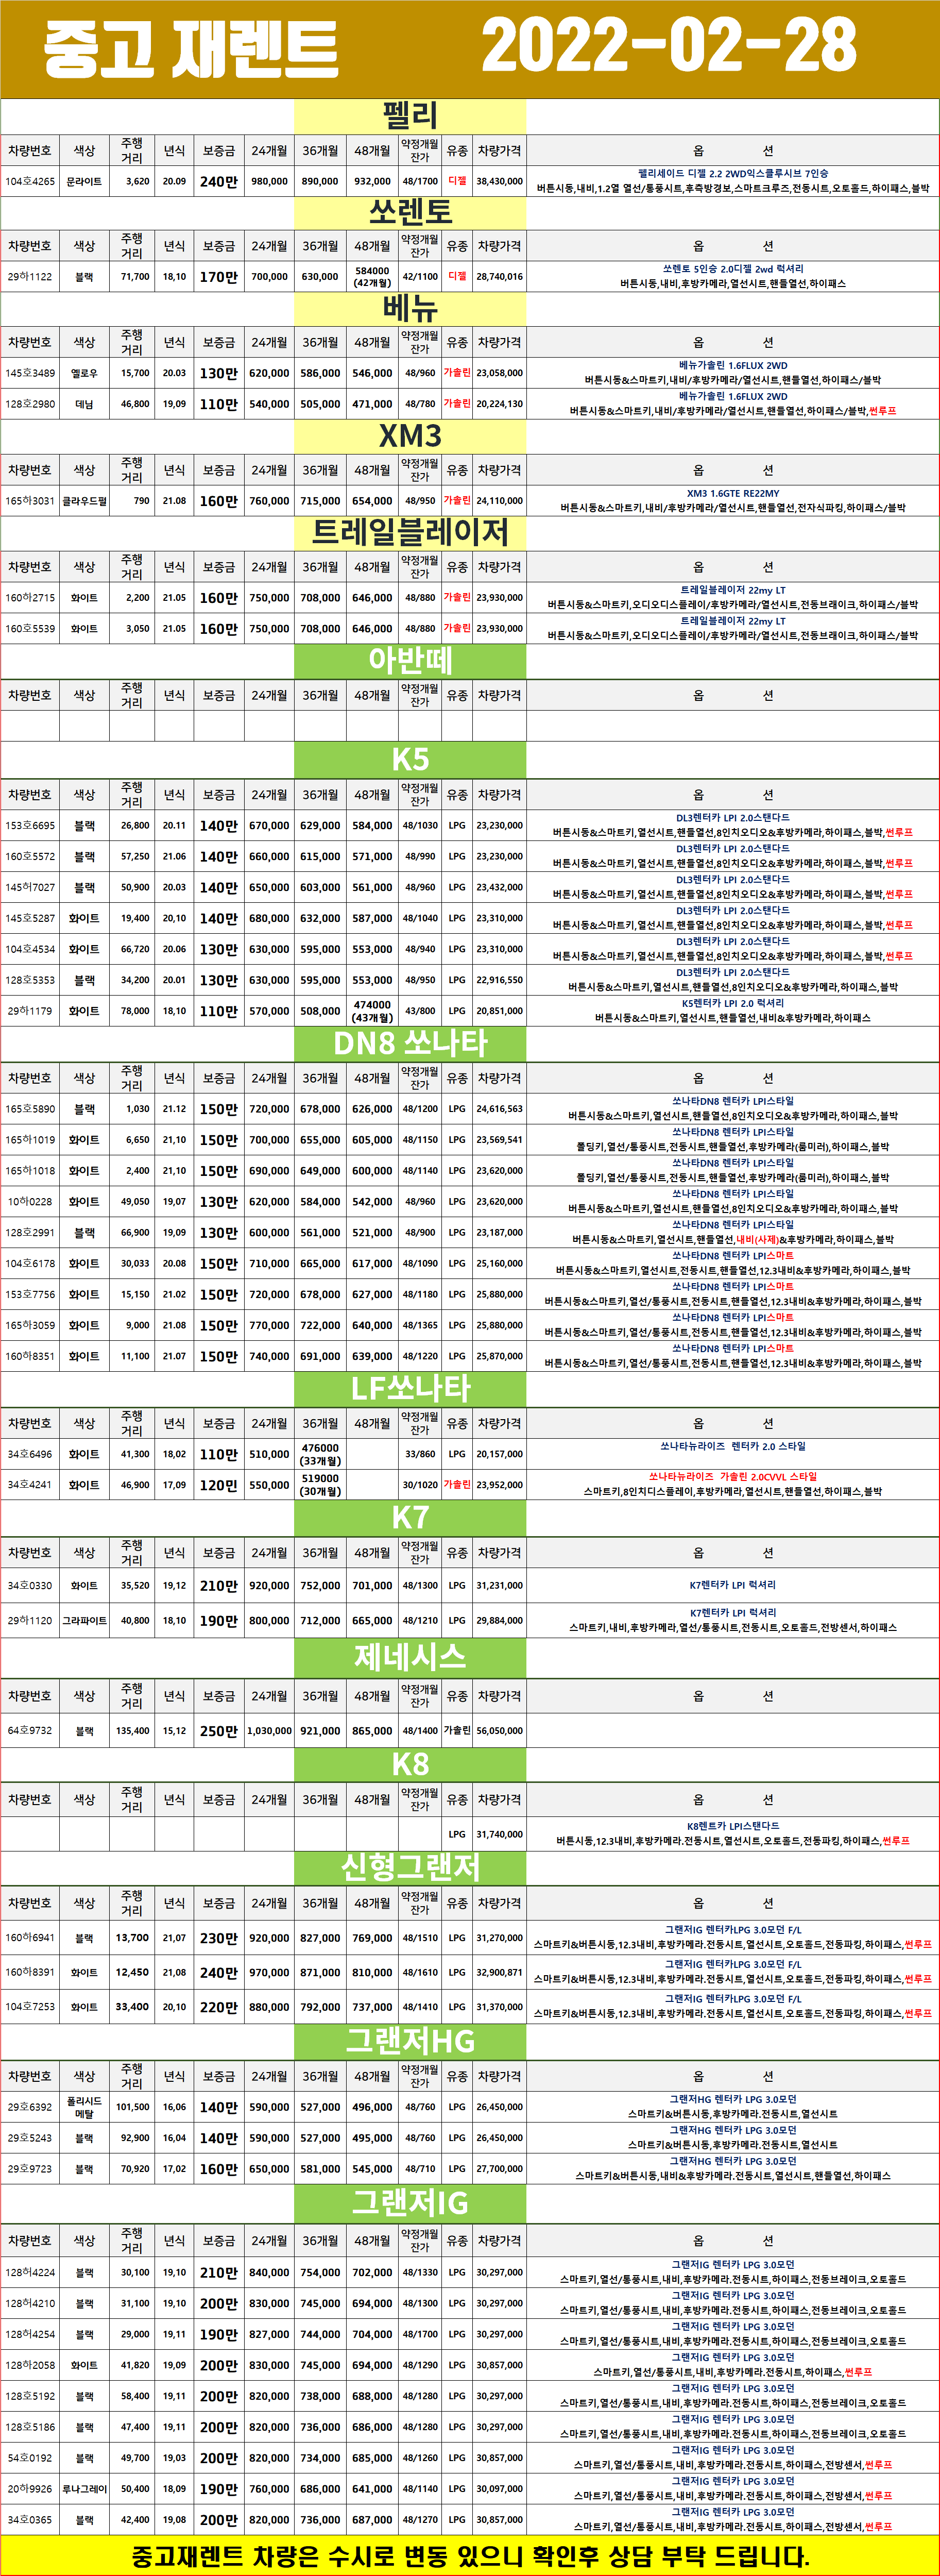The width and height of the screenshot is (940, 2576).
Task: Click the 클라우드펄 color cell
Action: point(84,501)
